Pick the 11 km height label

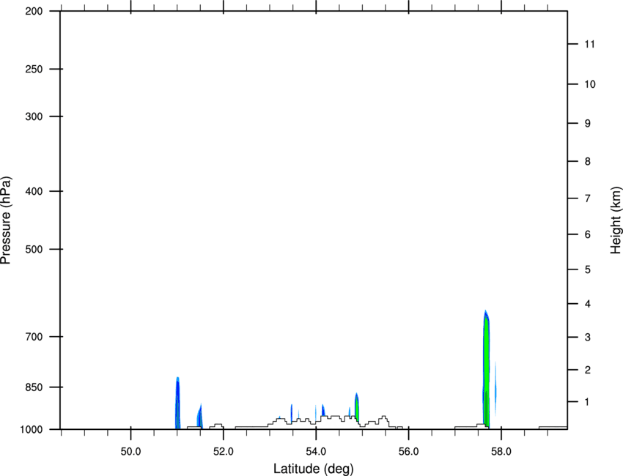coord(590,44)
